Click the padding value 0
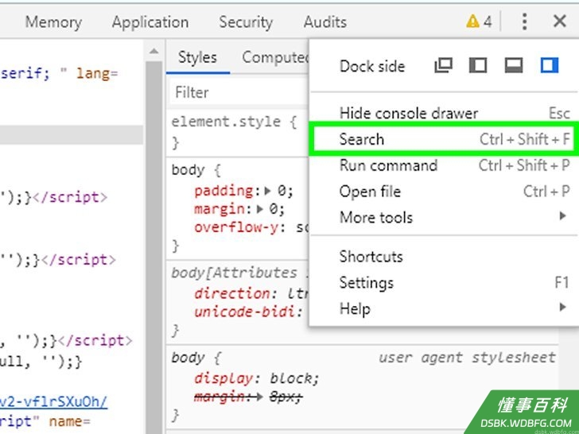Screen dimensions: 579x434 tap(282, 191)
